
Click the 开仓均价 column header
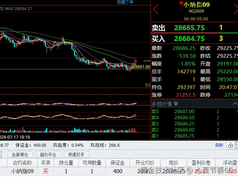coord(145,163)
